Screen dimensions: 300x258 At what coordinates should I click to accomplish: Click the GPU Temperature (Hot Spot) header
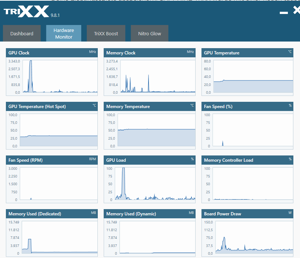[x=52, y=107]
